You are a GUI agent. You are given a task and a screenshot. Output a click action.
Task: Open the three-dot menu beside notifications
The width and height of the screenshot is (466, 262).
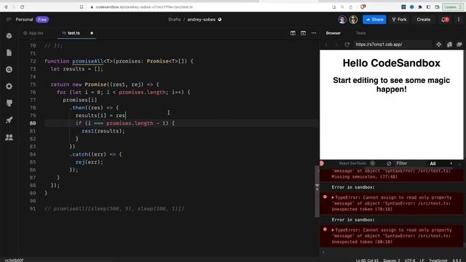pos(459,20)
